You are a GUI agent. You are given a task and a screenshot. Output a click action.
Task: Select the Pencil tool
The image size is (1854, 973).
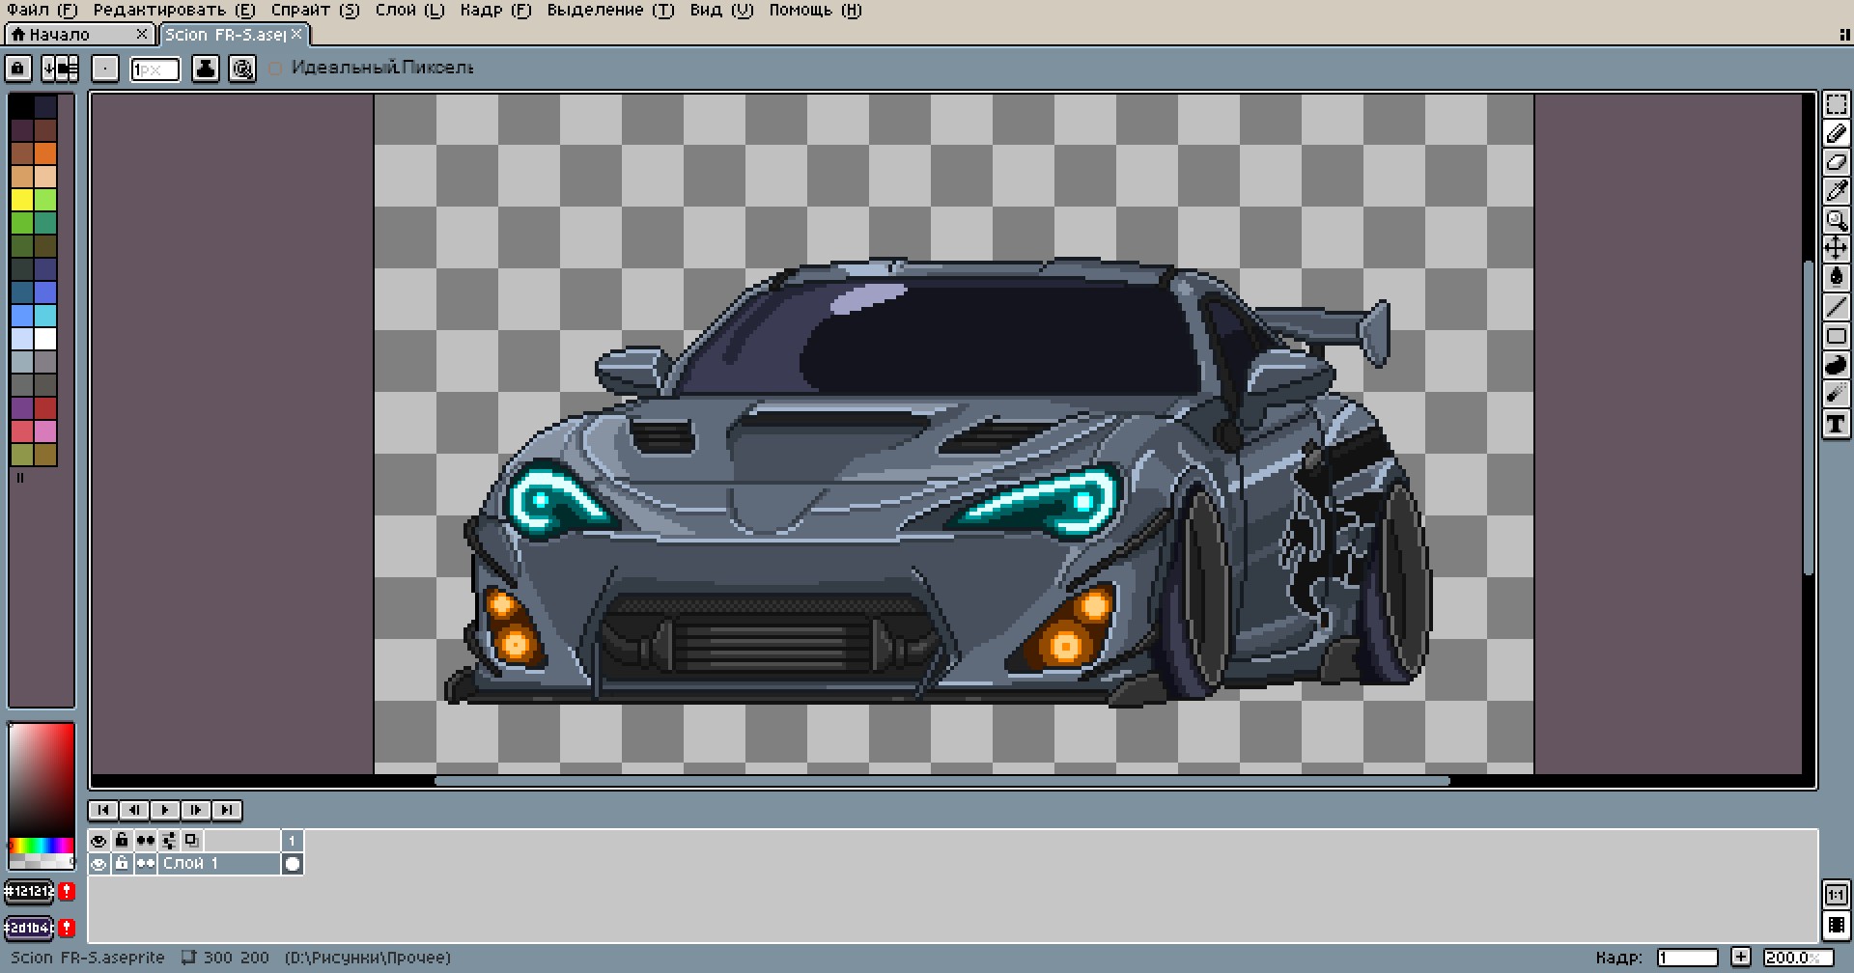click(1836, 134)
